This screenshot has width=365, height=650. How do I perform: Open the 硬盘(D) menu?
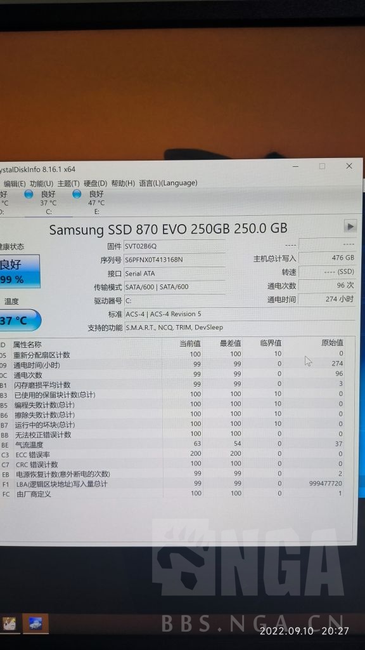point(96,183)
